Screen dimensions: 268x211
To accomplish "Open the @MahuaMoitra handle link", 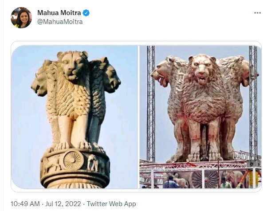I will [x=60, y=22].
